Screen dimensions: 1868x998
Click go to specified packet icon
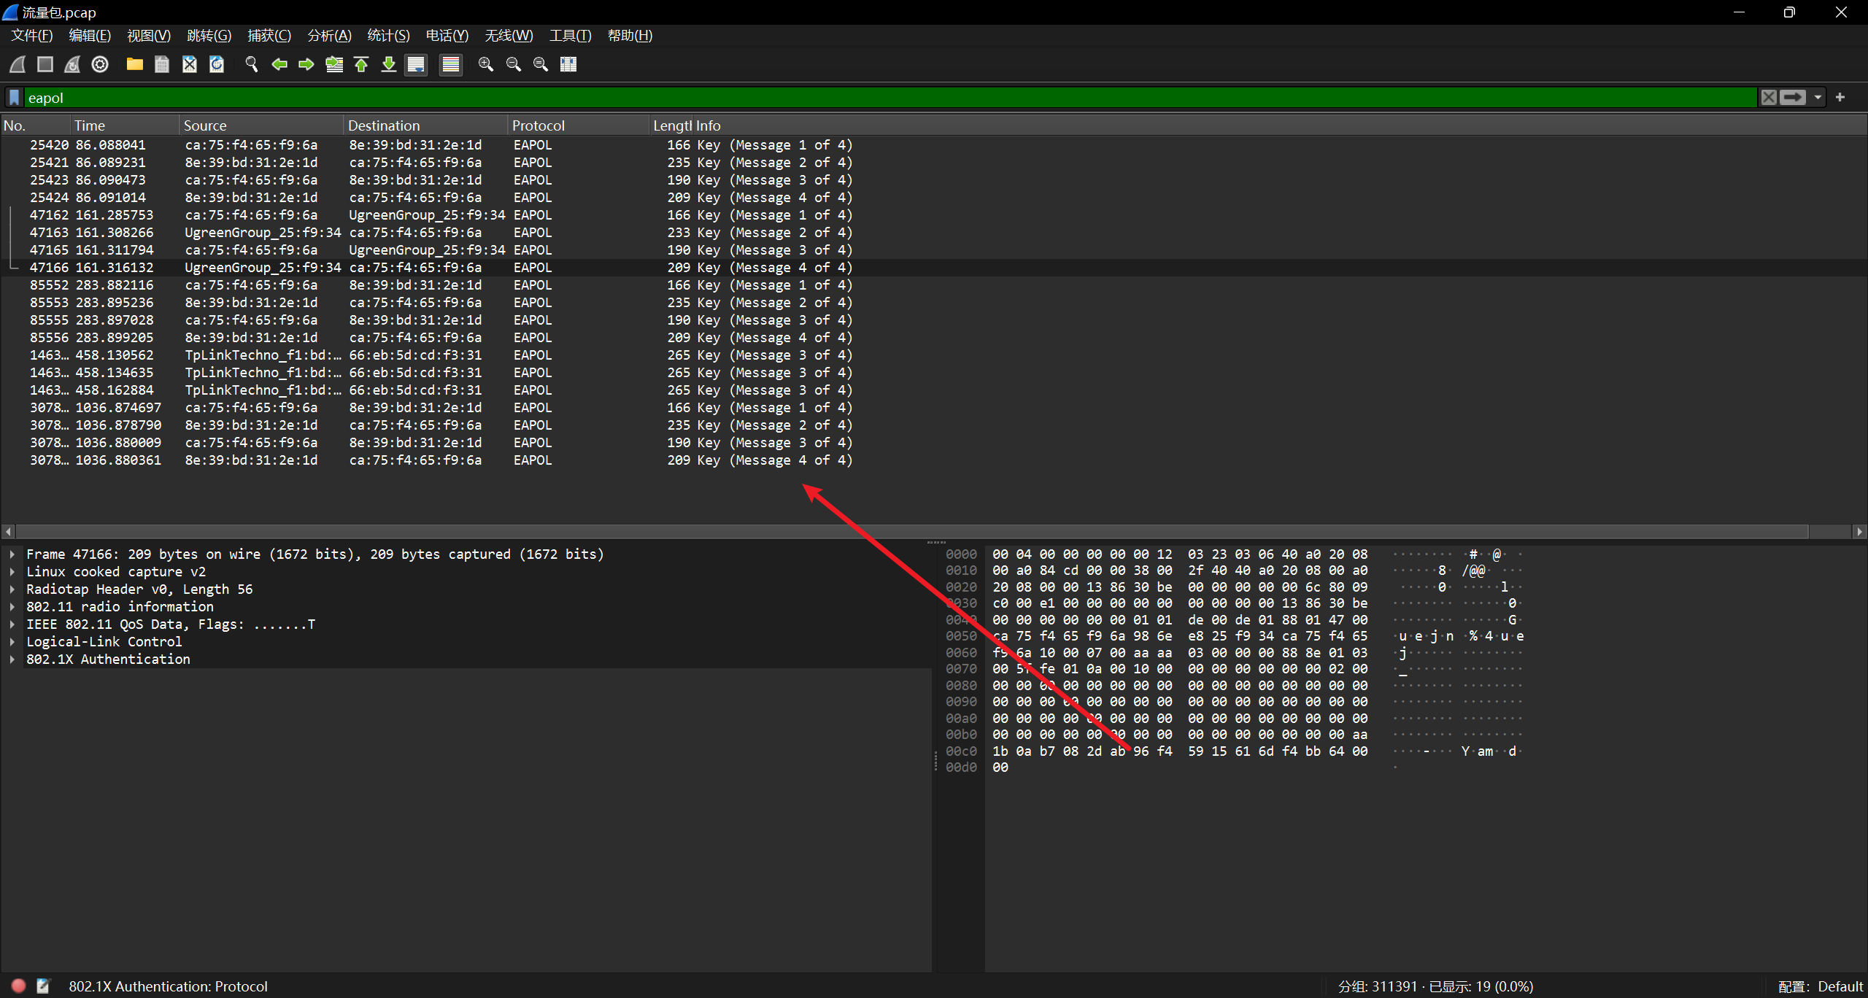tap(334, 64)
